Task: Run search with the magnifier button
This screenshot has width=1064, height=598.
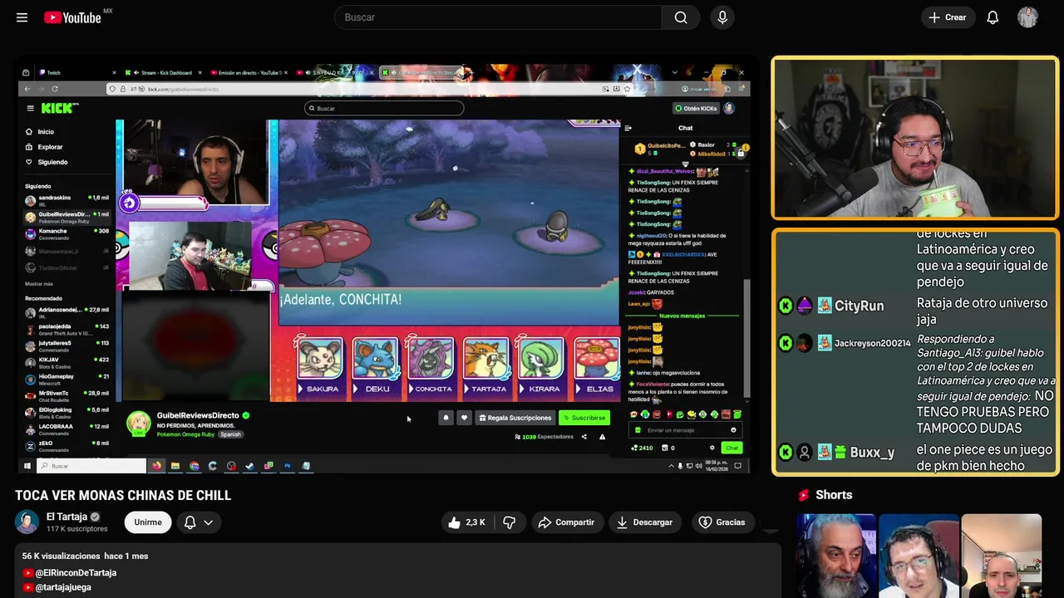Action: point(681,17)
